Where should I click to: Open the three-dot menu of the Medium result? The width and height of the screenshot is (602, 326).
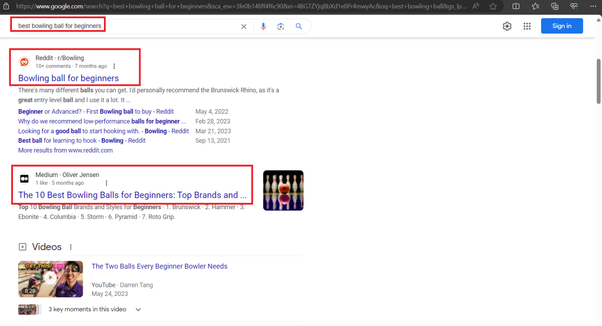point(107,183)
